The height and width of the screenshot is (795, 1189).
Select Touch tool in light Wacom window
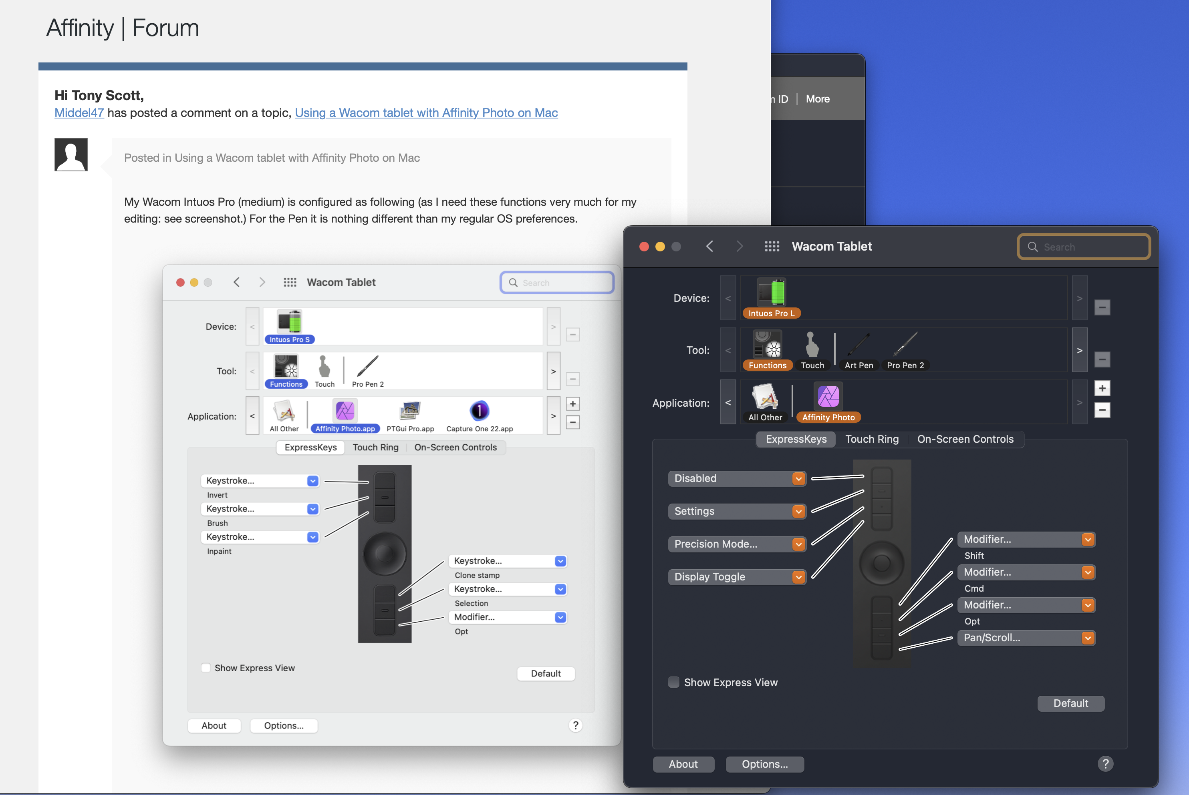pos(324,371)
